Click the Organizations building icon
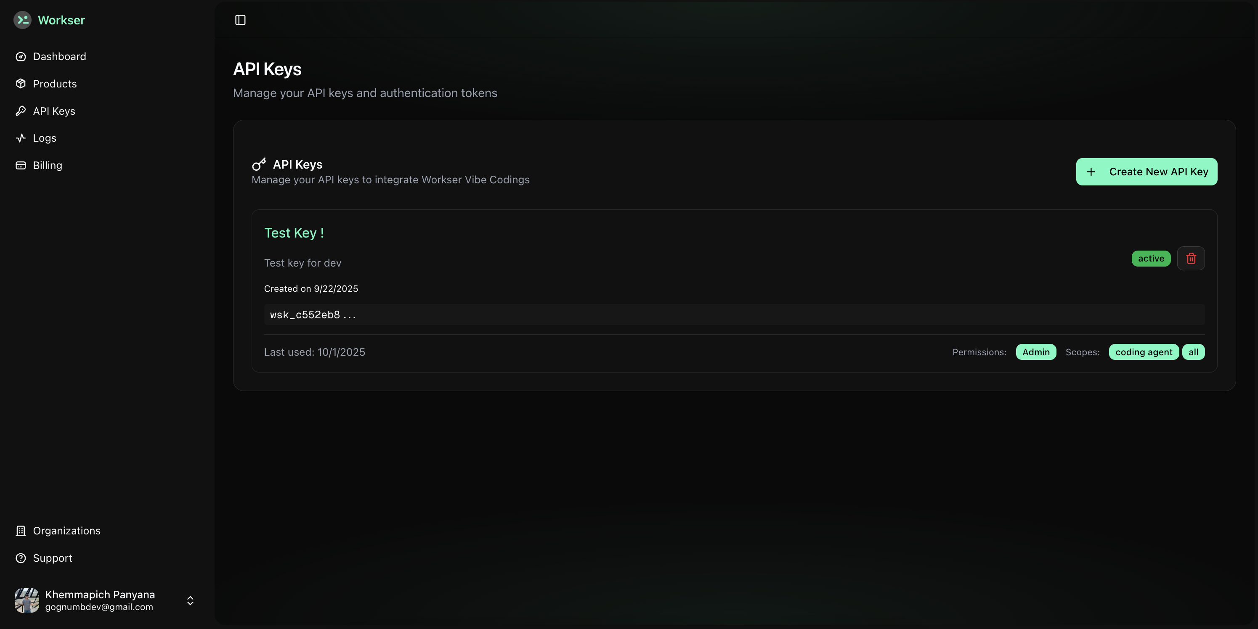This screenshot has width=1258, height=629. pyautogui.click(x=21, y=531)
